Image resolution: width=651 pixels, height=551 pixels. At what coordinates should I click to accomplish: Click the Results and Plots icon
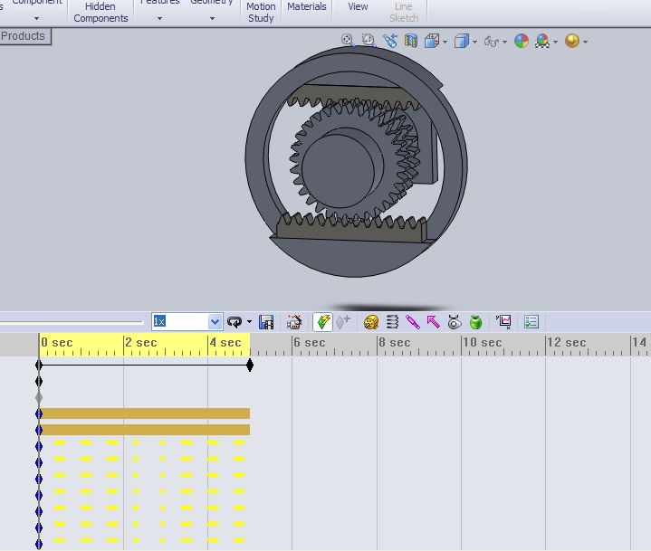pyautogui.click(x=503, y=321)
